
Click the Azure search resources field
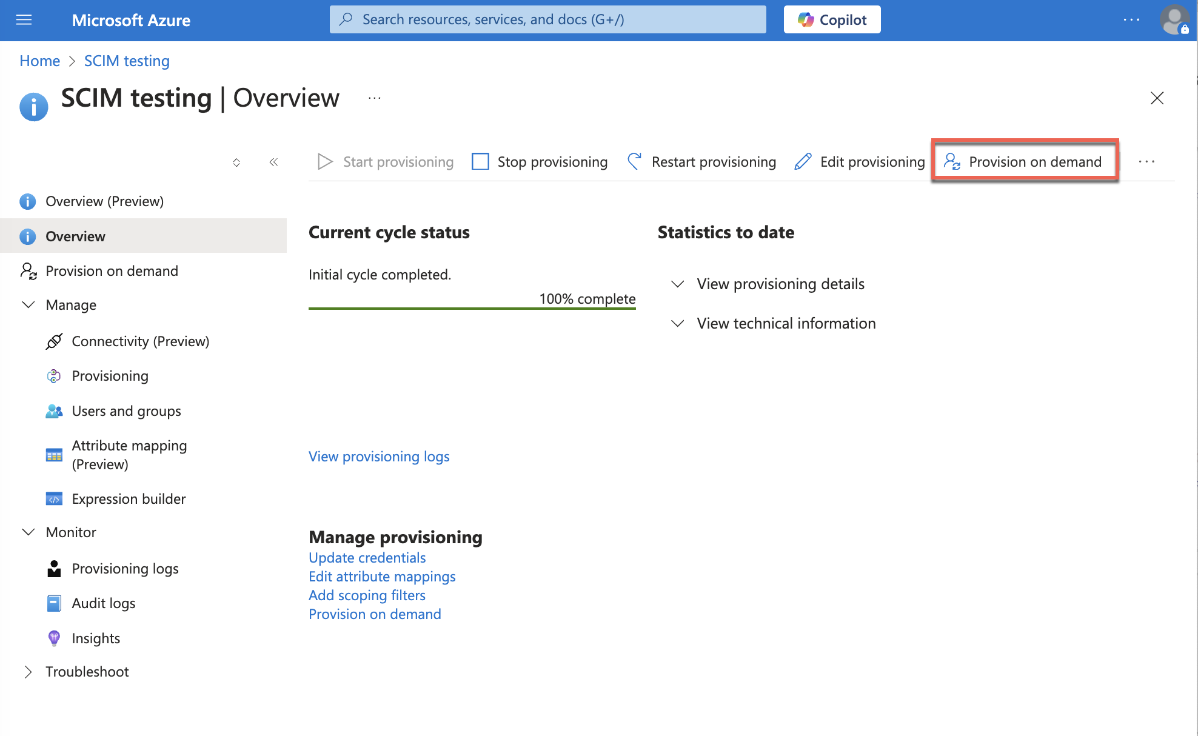(547, 19)
